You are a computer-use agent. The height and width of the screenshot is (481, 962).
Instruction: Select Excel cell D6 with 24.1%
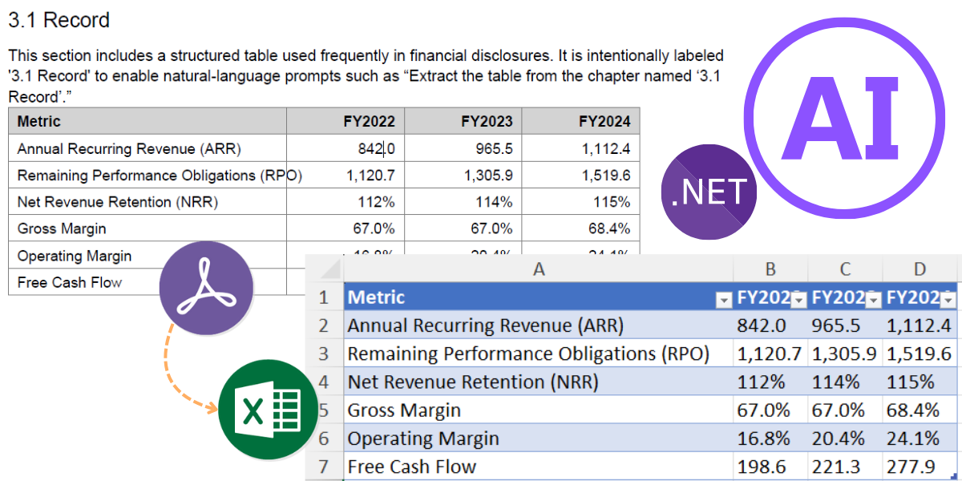coord(920,439)
